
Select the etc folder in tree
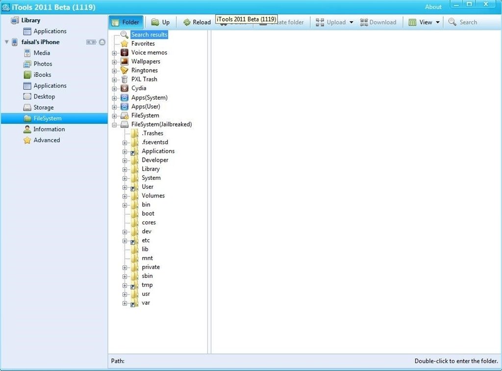tap(146, 241)
